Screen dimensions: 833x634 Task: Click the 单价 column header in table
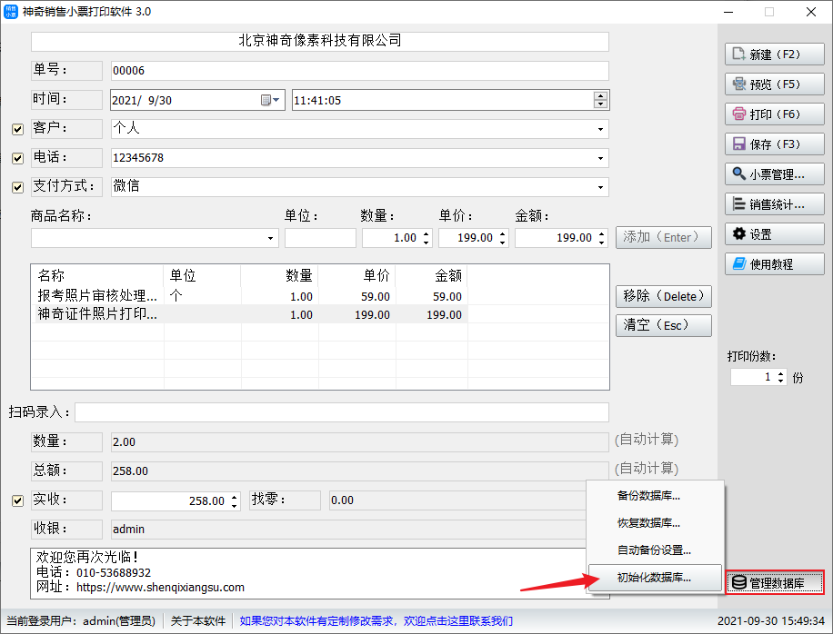tap(357, 275)
